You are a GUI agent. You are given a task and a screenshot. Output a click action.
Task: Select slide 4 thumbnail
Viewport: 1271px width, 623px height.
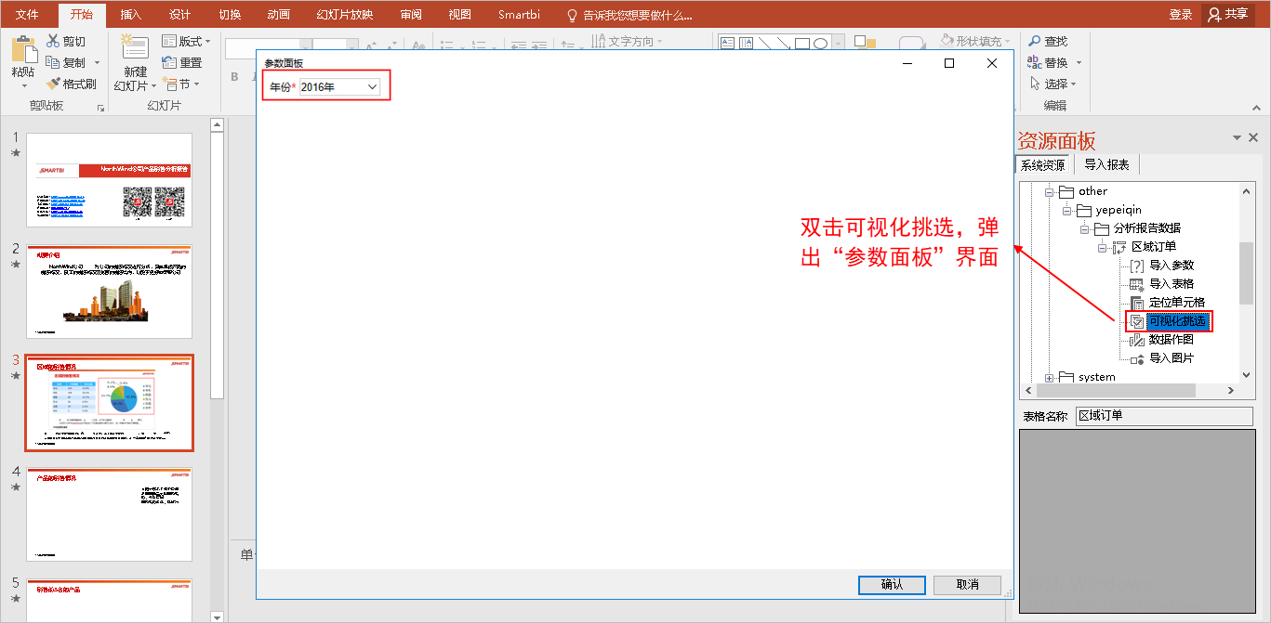click(x=109, y=514)
